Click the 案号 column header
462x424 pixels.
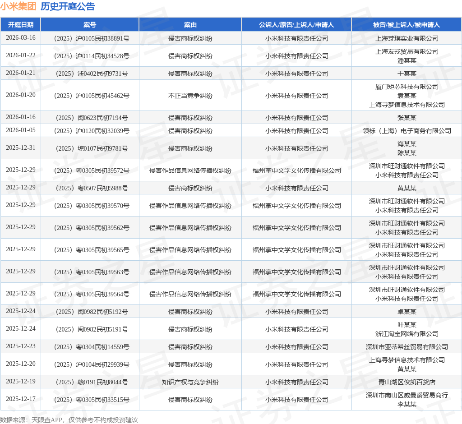click(90, 25)
